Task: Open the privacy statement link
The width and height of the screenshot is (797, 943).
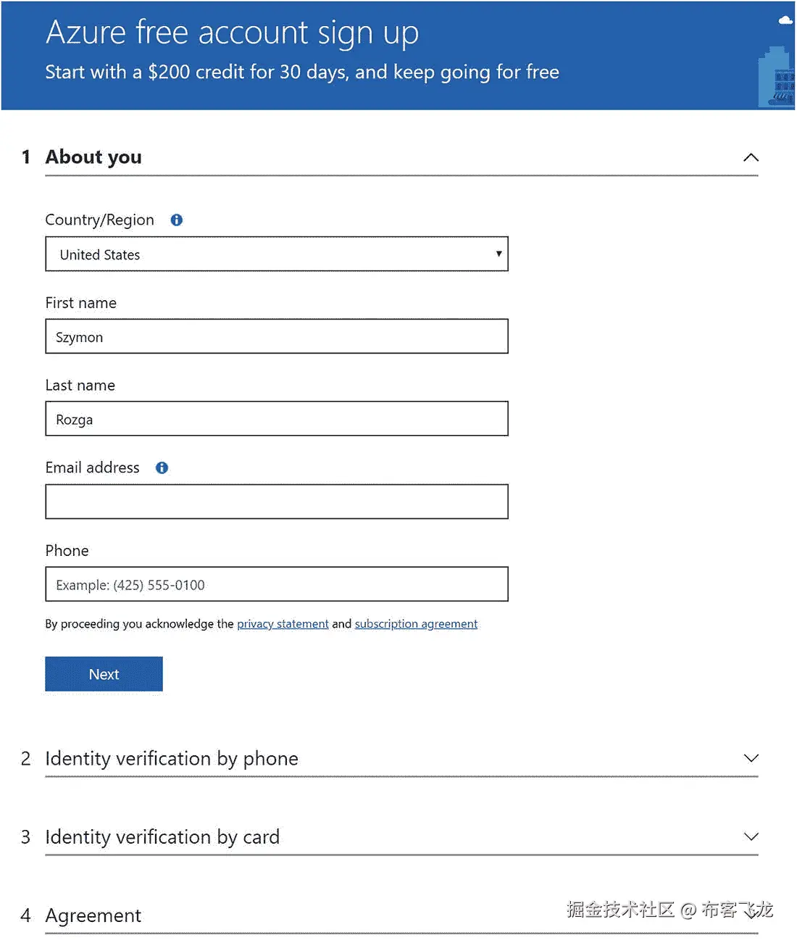Action: 283,624
